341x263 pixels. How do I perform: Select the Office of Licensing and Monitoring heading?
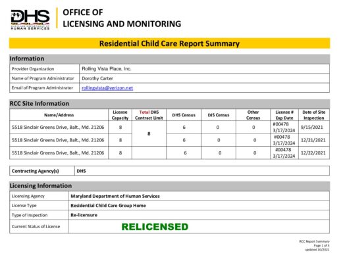[122, 18]
